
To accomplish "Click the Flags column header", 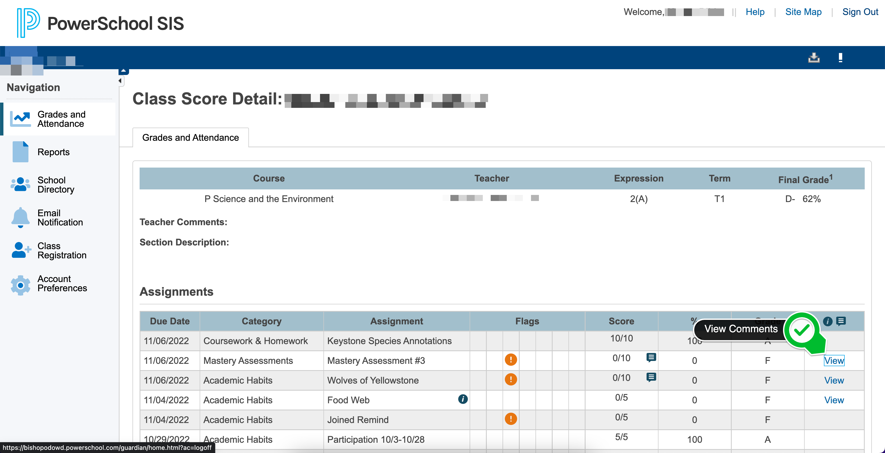I will [527, 321].
